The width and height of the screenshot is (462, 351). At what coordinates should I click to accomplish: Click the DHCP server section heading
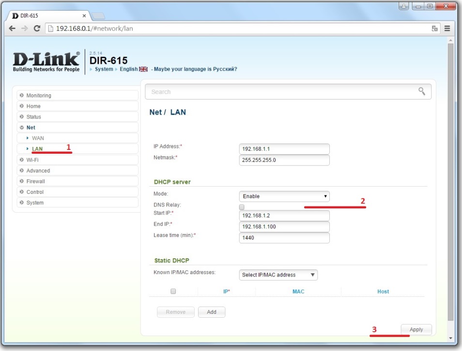point(172,182)
